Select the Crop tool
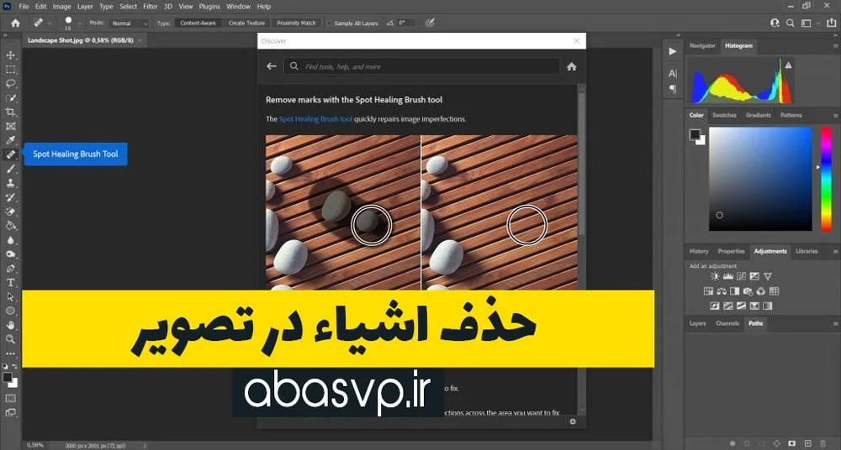841x450 pixels. point(10,112)
